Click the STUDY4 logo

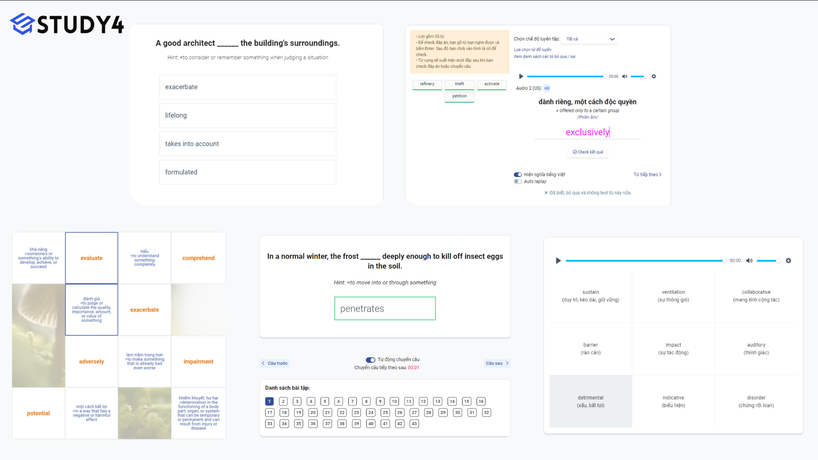point(67,24)
